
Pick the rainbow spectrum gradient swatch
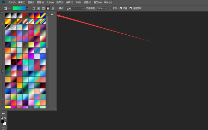click(37, 21)
